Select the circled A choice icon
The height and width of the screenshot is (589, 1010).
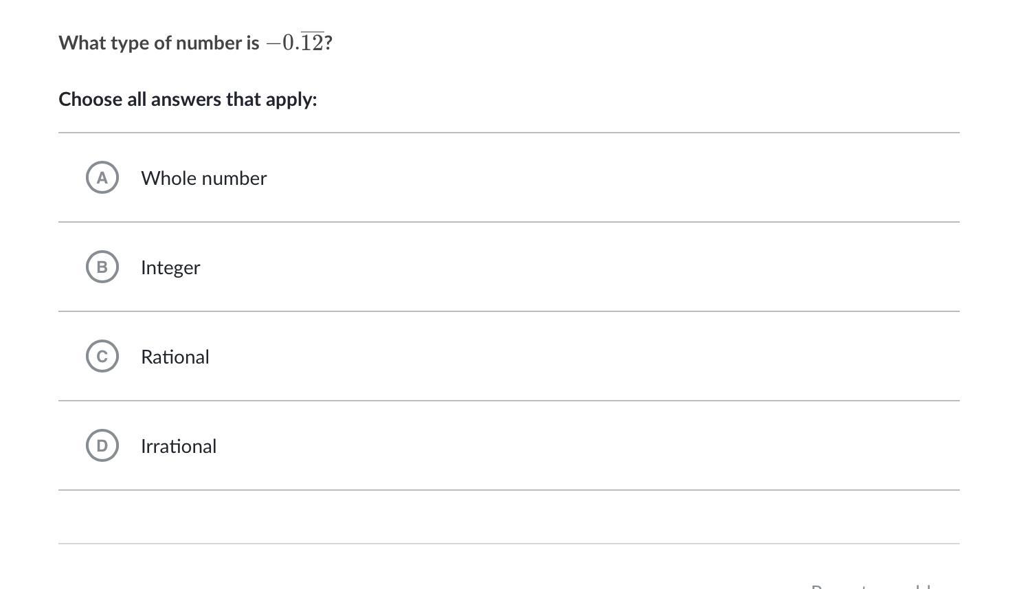click(x=102, y=177)
